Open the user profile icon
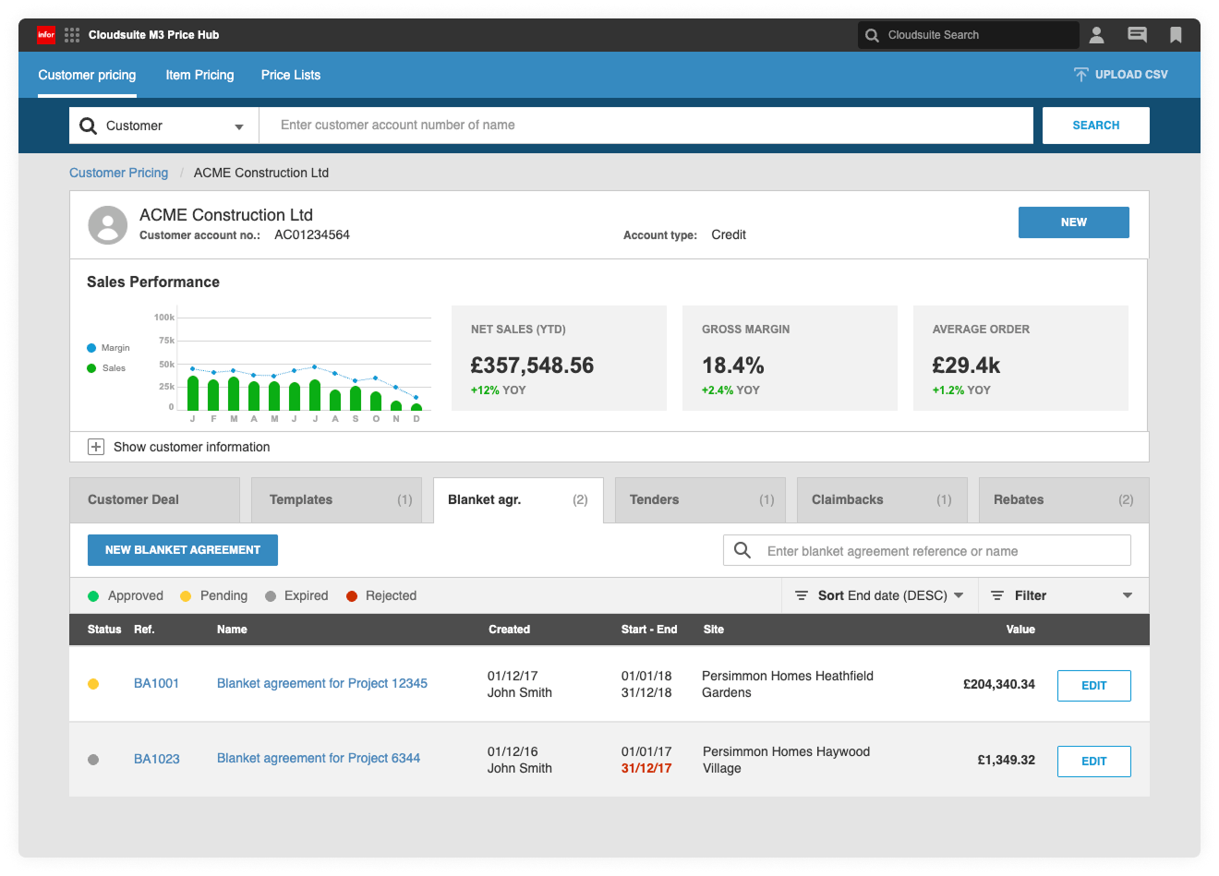This screenshot has height=876, width=1219. coord(1097,35)
